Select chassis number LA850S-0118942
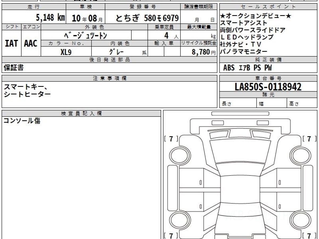319x239 pixels. 268,87
